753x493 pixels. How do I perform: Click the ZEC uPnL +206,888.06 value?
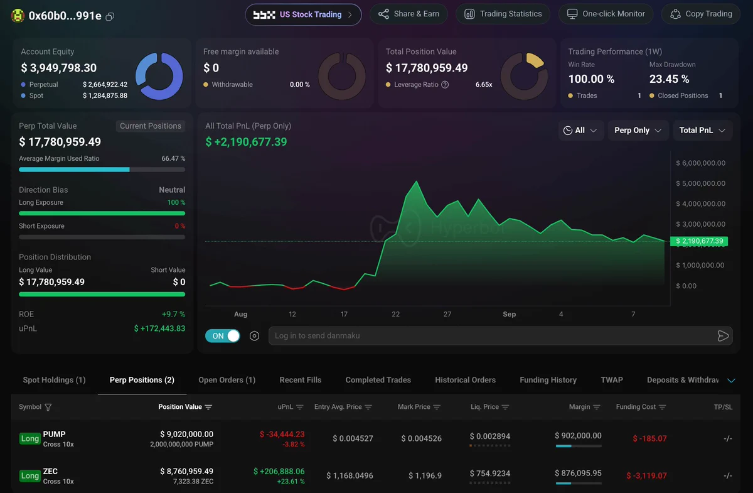coord(279,471)
